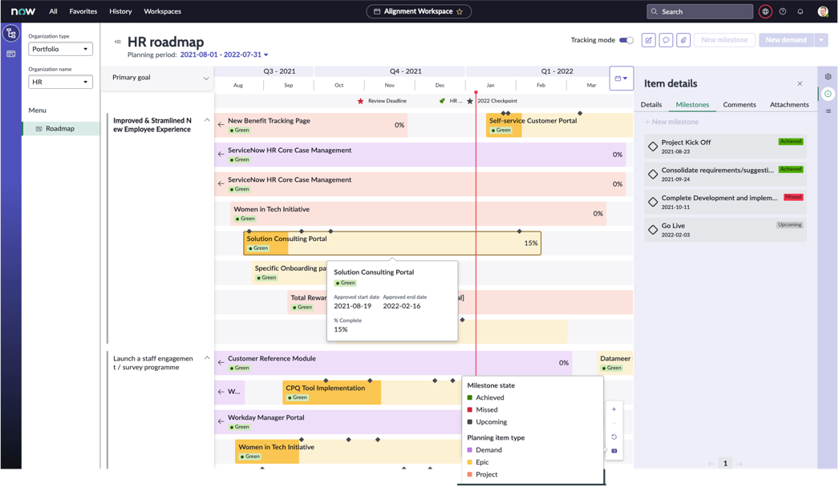Select Roadmap in the left menu

point(60,128)
